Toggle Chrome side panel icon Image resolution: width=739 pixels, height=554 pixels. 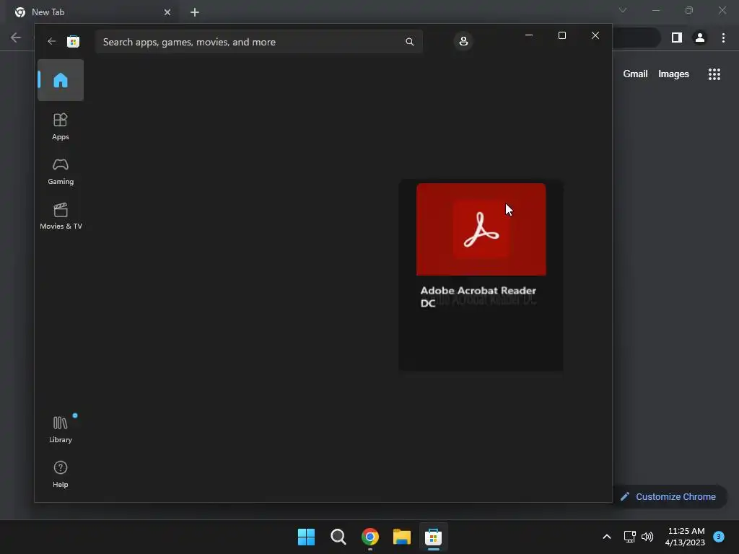coord(677,38)
